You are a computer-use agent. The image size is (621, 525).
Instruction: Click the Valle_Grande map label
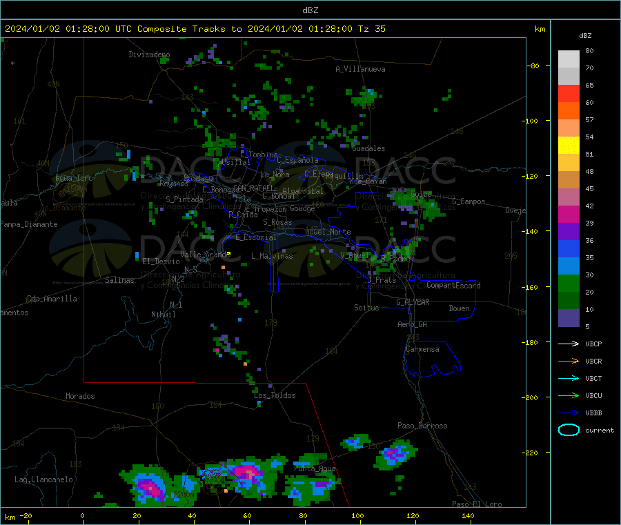click(205, 255)
